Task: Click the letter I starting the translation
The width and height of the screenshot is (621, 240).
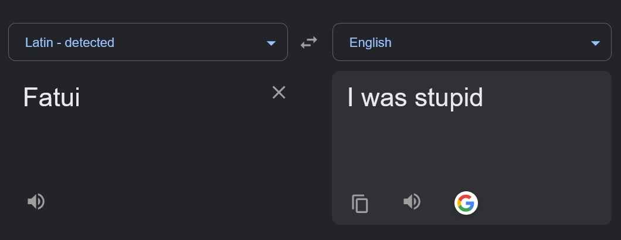Action: click(350, 97)
